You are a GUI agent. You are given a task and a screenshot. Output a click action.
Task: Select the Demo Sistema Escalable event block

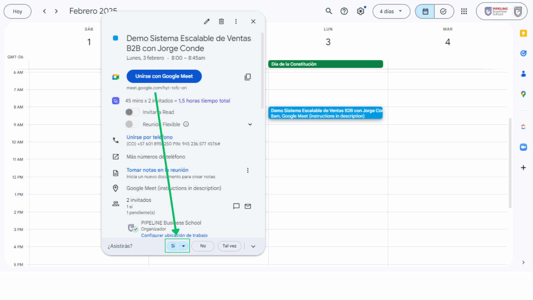coord(326,113)
